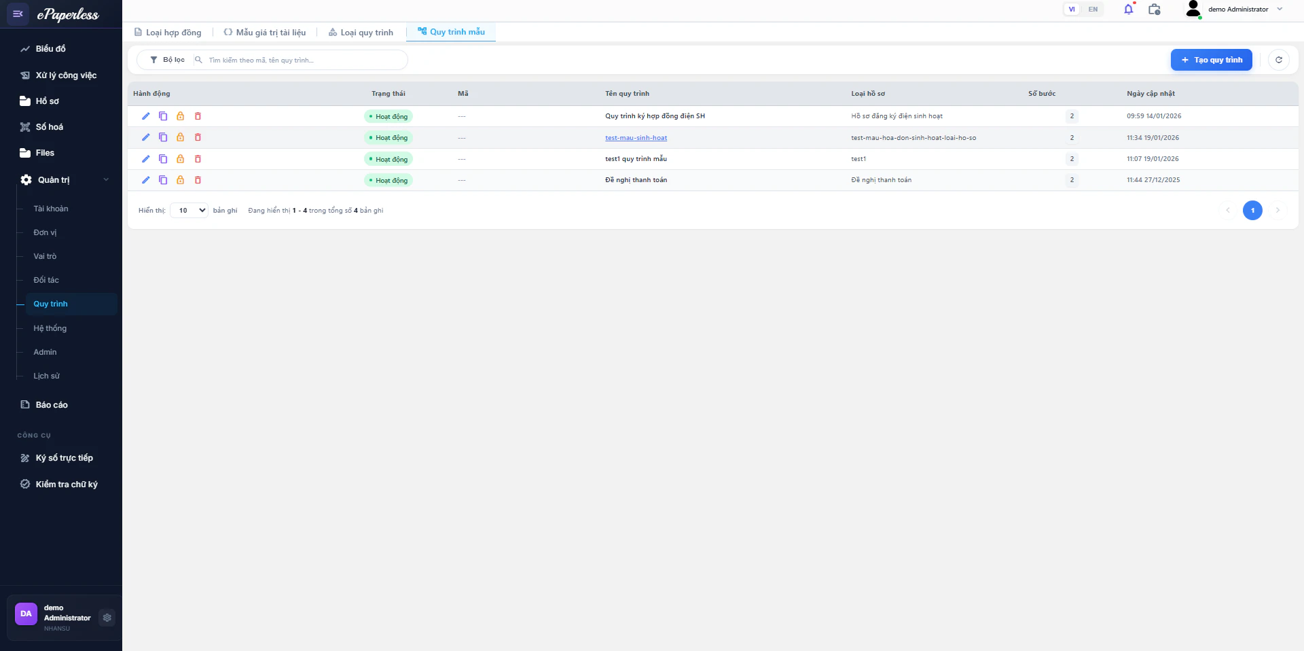The height and width of the screenshot is (651, 1304).
Task: Switch language to VI
Action: coord(1072,10)
